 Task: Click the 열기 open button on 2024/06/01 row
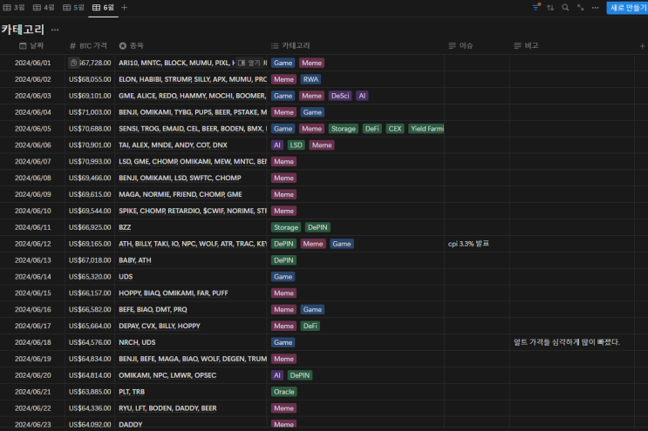[x=249, y=63]
